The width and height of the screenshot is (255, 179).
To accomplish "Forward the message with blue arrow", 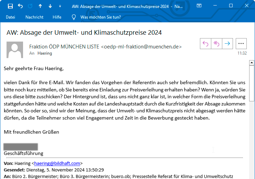I will pos(227,44).
